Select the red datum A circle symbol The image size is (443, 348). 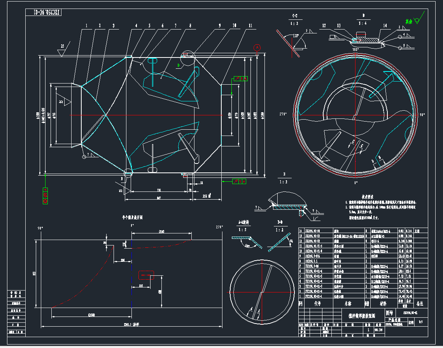(257, 47)
